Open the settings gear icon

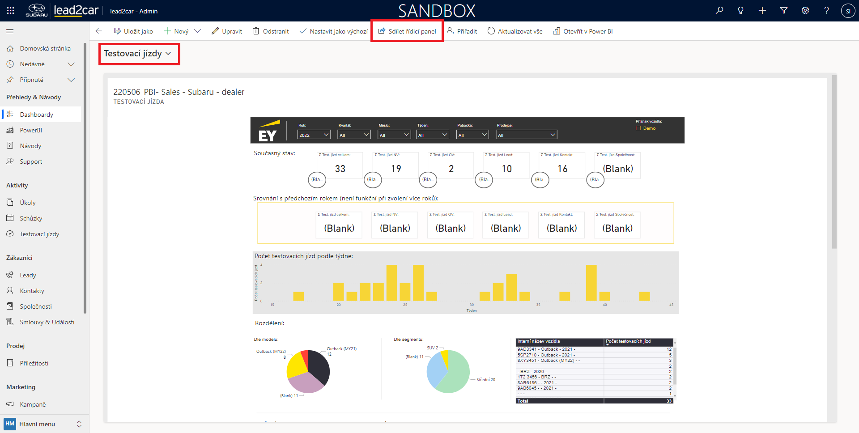coord(805,11)
